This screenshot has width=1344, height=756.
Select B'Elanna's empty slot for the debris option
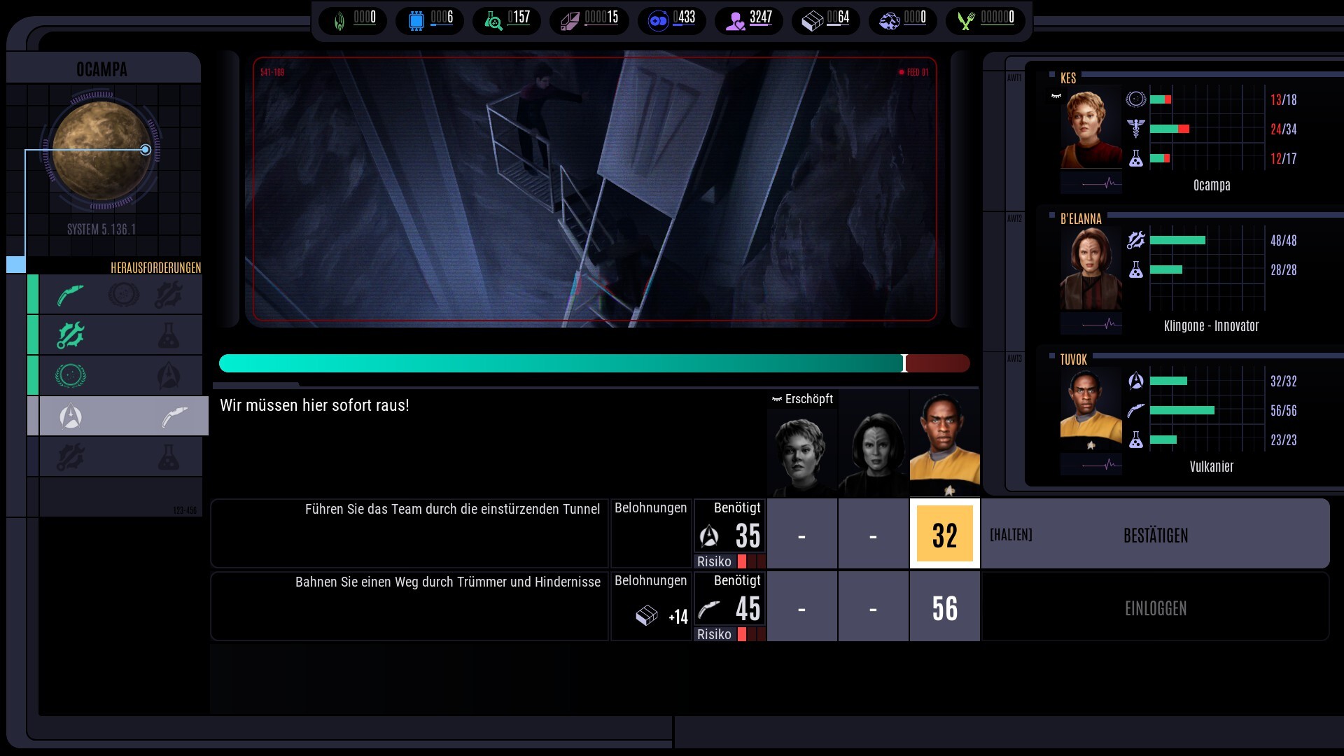click(874, 607)
